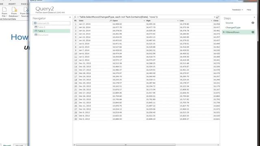Screen dimensions: 260x146
Task: Click the cell "Jan 17, 2014"
Action: (x=84, y=24)
